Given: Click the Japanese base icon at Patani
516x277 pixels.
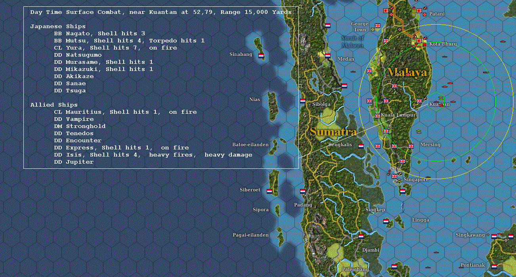Looking at the screenshot, I should coord(419,11).
